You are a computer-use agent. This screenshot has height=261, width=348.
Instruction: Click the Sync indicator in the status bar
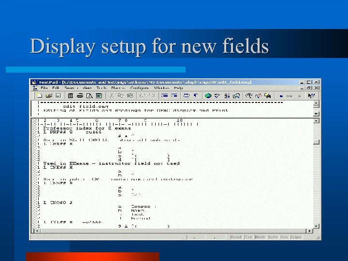[273, 237]
